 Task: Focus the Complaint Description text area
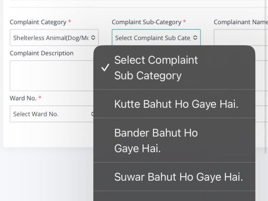pyautogui.click(x=51, y=75)
